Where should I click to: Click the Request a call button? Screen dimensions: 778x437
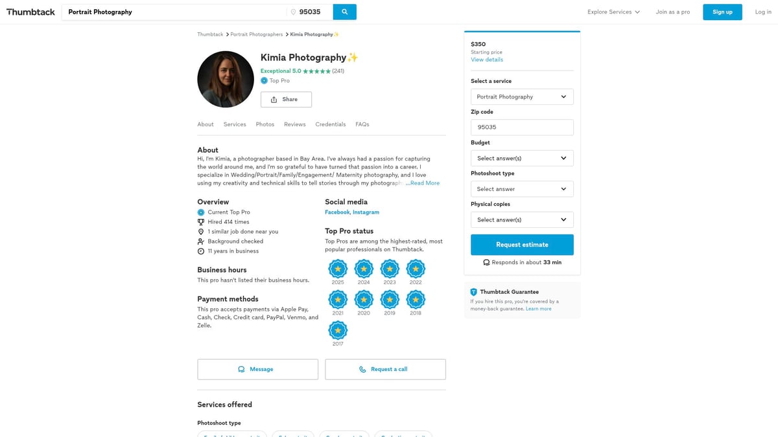[385, 369]
